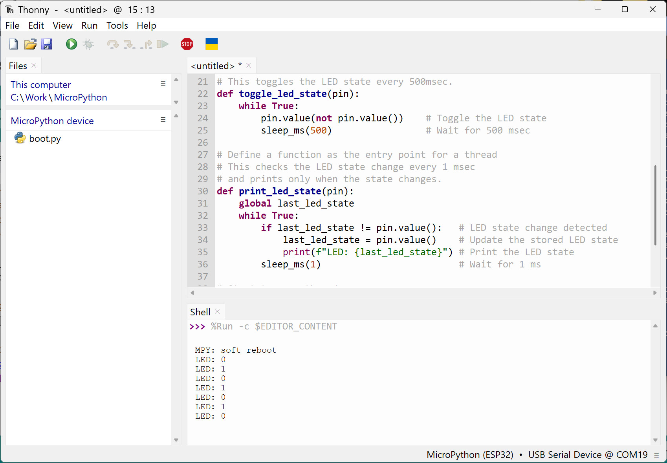Image resolution: width=667 pixels, height=463 pixels.
Task: Click the MicroPython device heading link
Action: (52, 121)
